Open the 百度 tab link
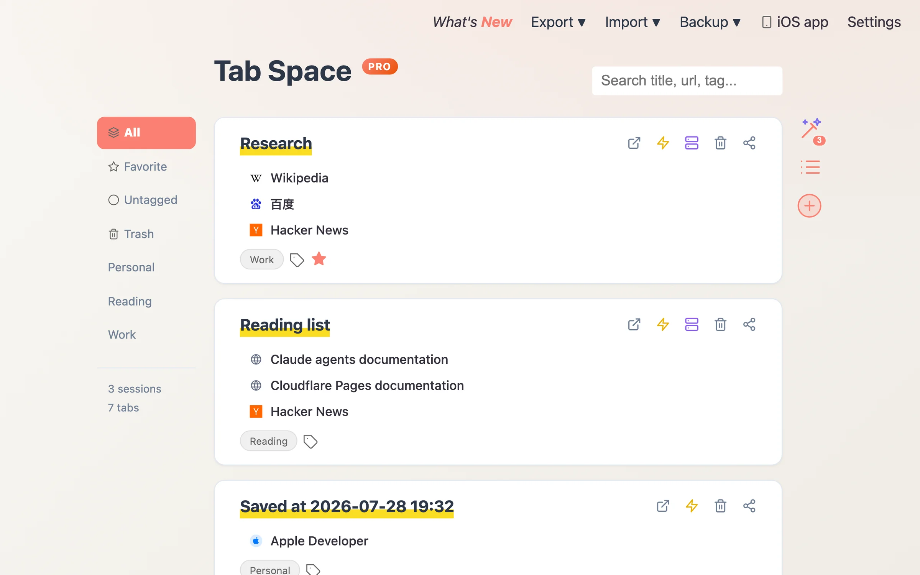Viewport: 920px width, 575px height. pyautogui.click(x=282, y=204)
